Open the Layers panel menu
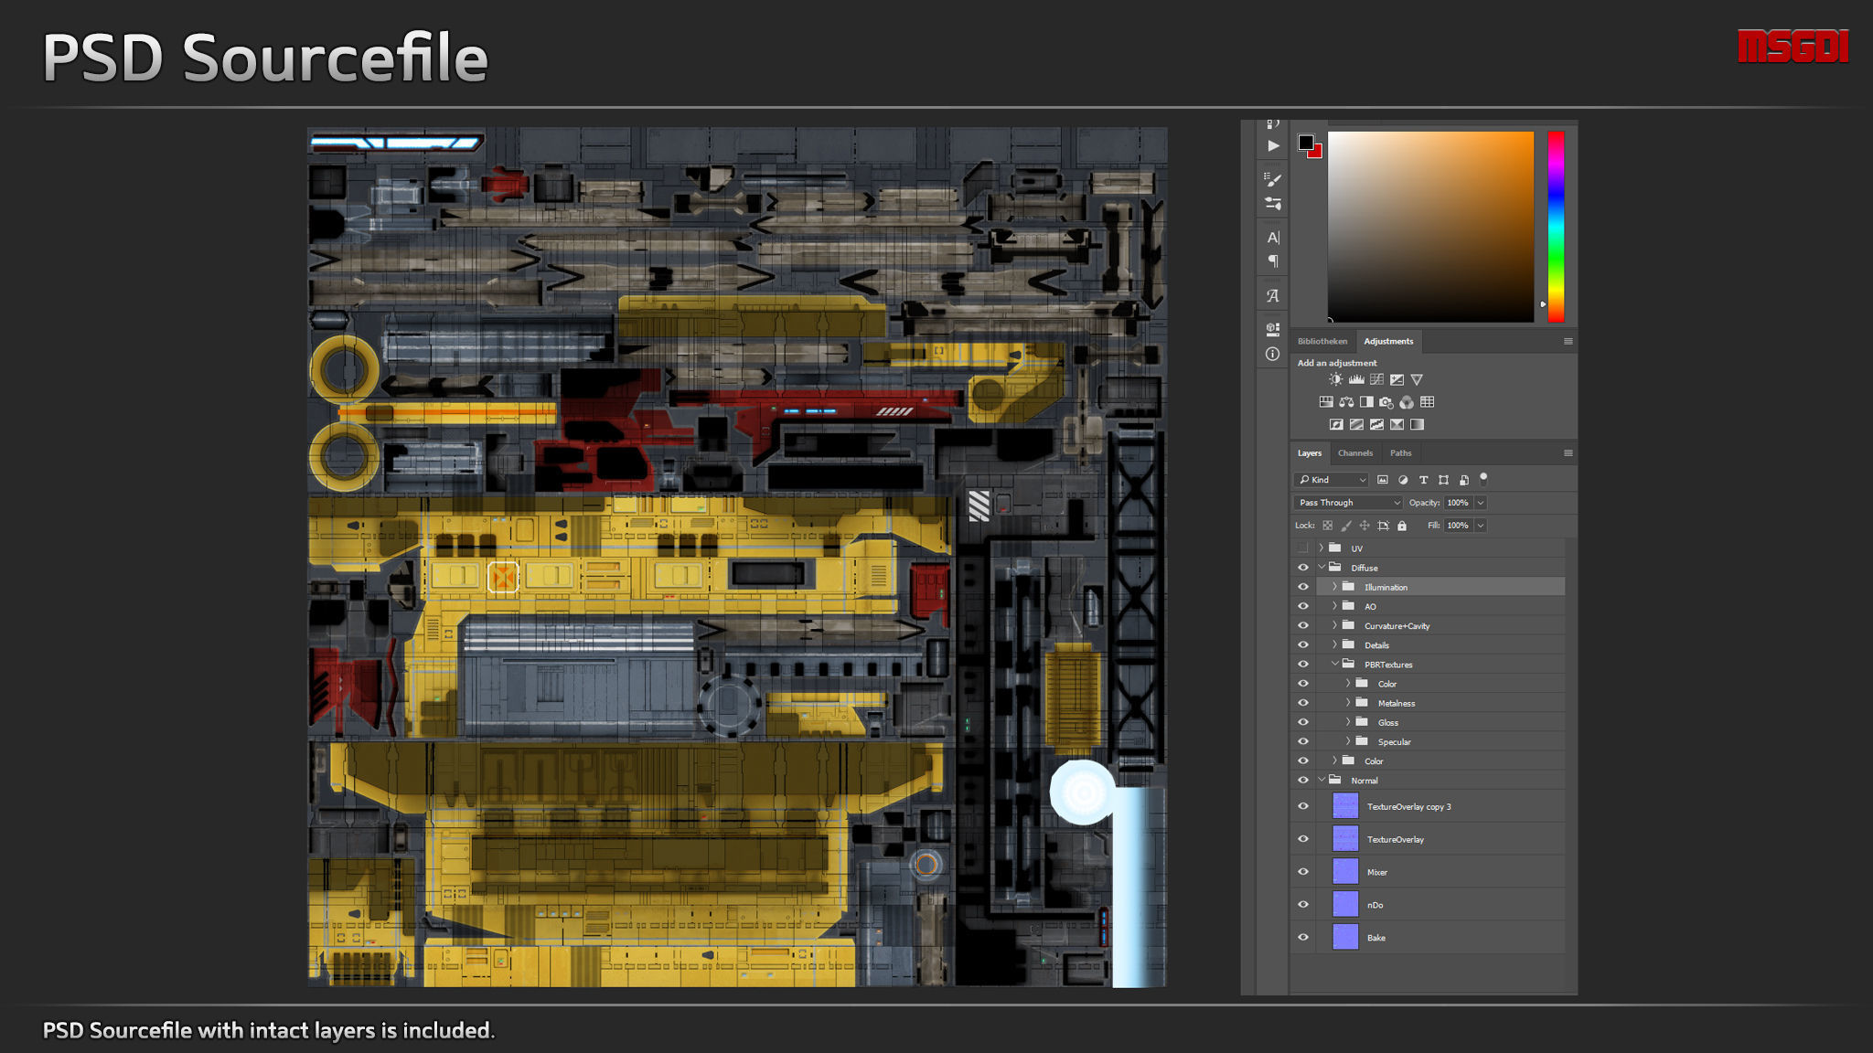Image resolution: width=1873 pixels, height=1053 pixels. (x=1568, y=453)
